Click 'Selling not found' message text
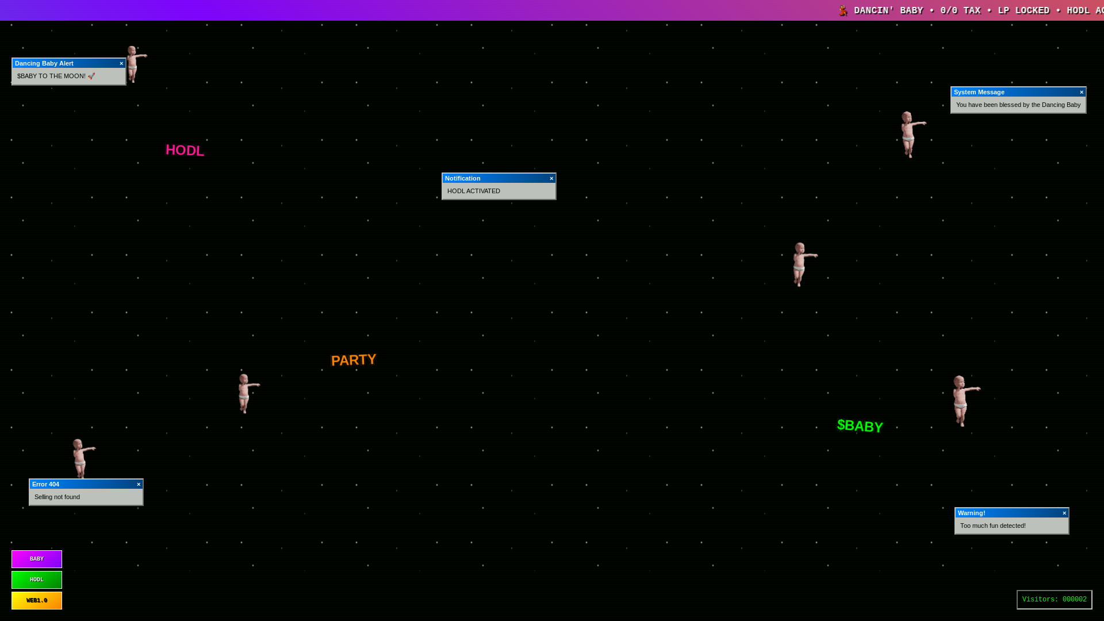 pos(57,497)
